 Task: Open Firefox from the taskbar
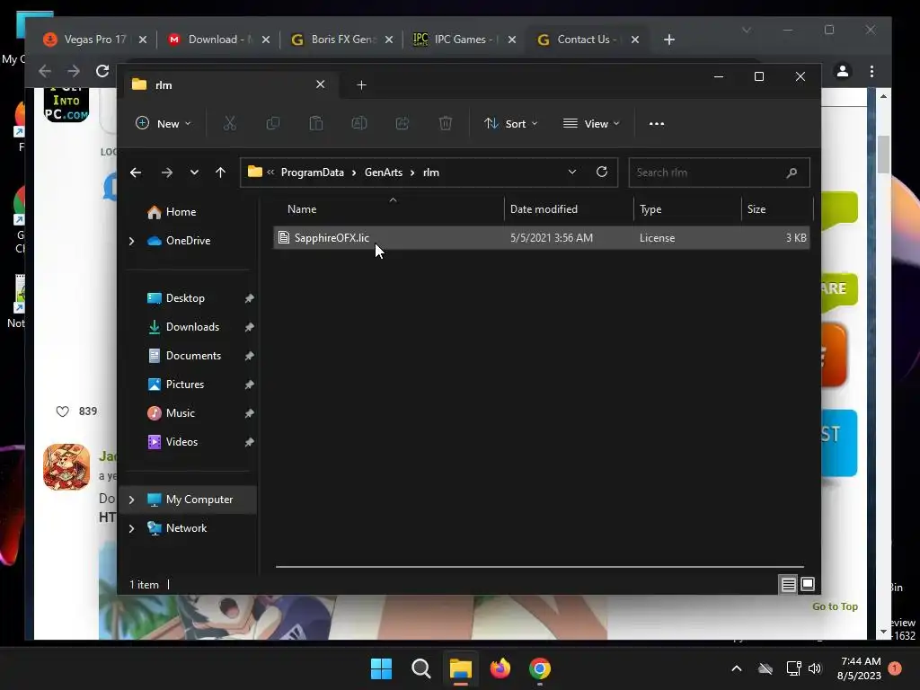500,668
